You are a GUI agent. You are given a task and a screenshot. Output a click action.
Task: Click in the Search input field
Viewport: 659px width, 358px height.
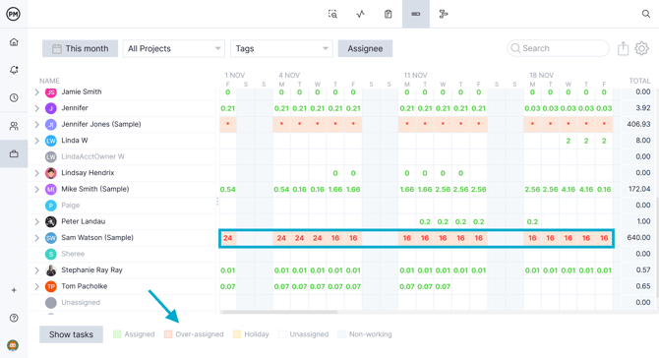pyautogui.click(x=558, y=48)
